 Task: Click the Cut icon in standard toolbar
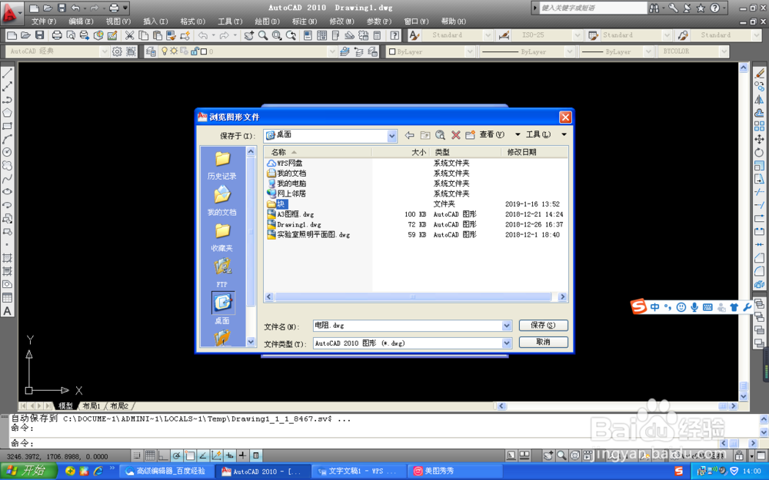click(129, 35)
